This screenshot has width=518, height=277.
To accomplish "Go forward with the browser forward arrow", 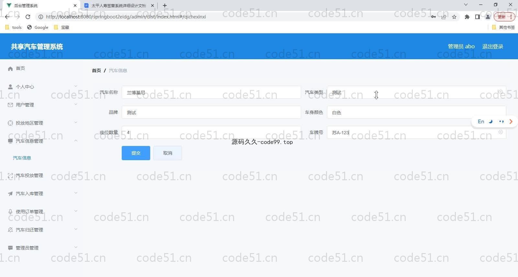I will point(17,17).
